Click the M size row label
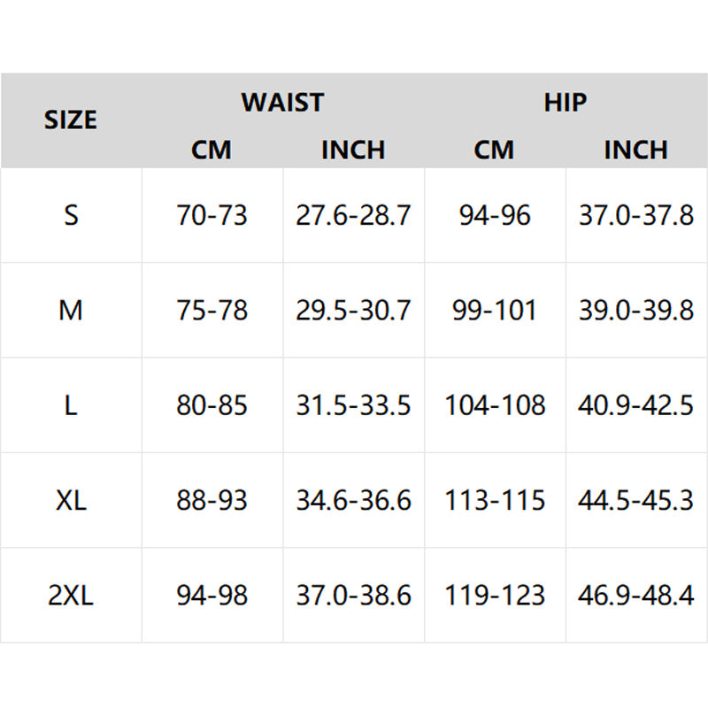Viewport: 708px width, 708px height. pos(71,311)
